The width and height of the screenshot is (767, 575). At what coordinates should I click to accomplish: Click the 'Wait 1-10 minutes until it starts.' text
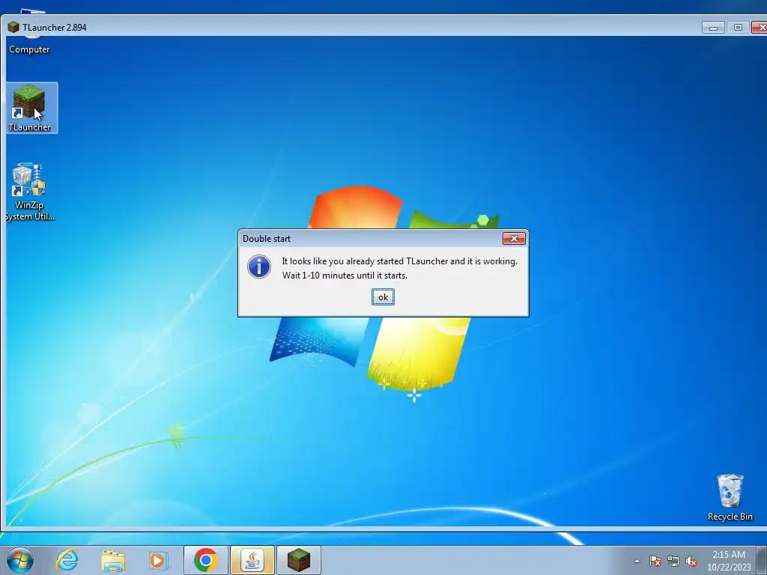point(345,276)
